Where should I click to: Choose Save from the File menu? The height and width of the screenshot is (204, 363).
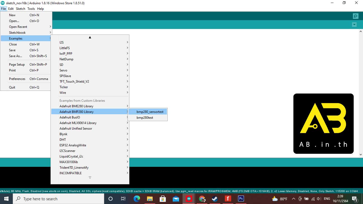coord(26,50)
